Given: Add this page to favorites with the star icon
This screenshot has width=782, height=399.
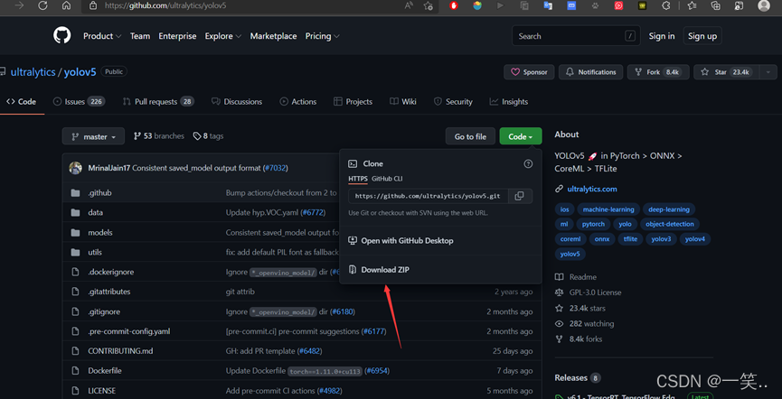Looking at the screenshot, I should [428, 5].
